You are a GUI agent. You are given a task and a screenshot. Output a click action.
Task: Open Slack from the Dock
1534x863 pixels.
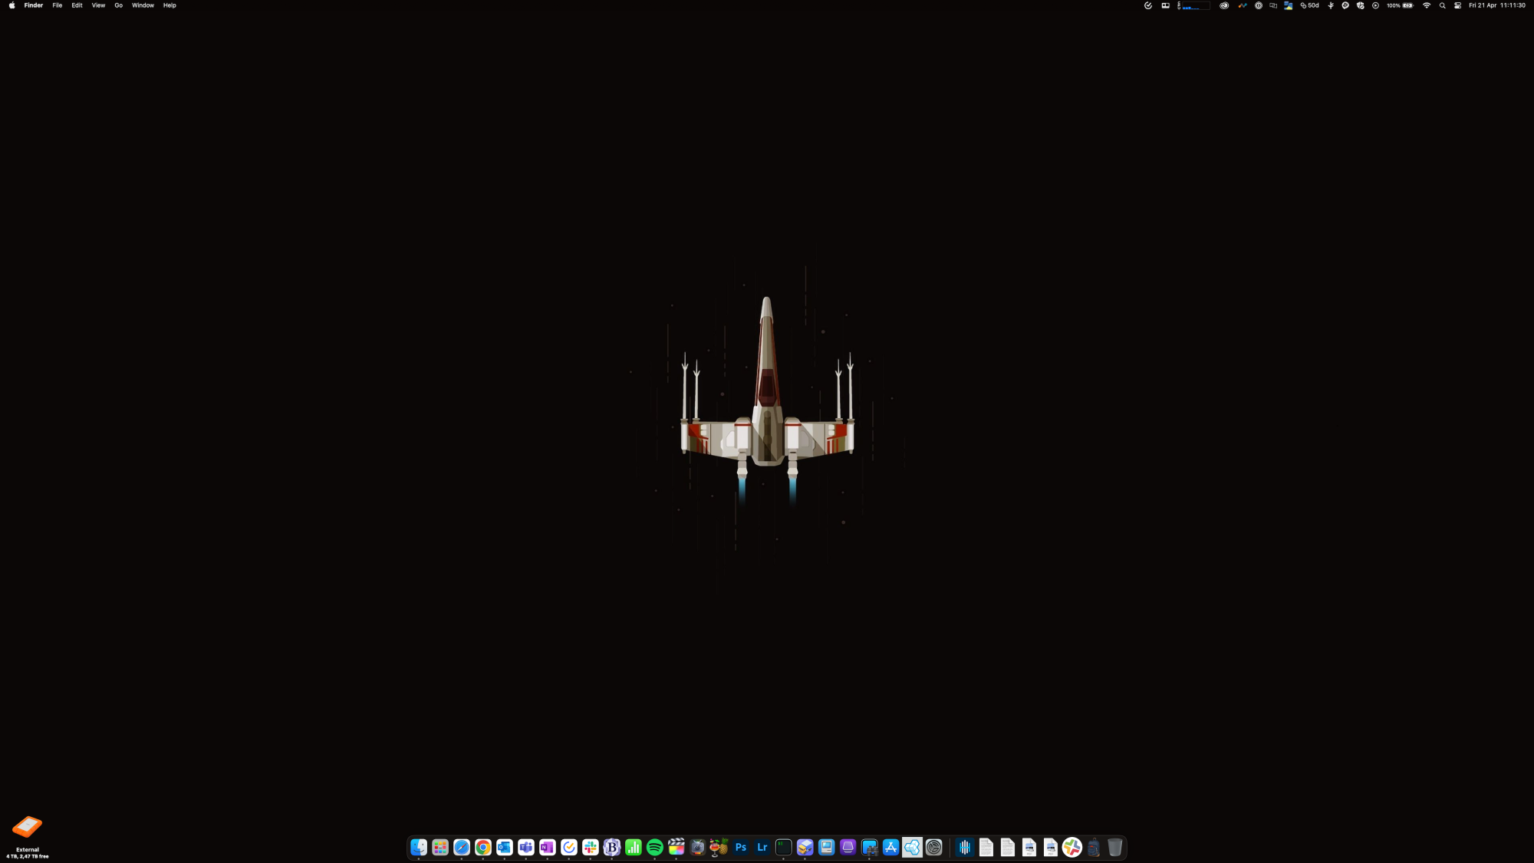coord(591,847)
